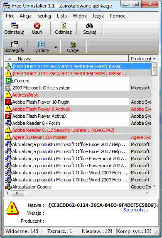Click warning icon of the KB960 entry
162x238 pixels.
click(x=8, y=74)
